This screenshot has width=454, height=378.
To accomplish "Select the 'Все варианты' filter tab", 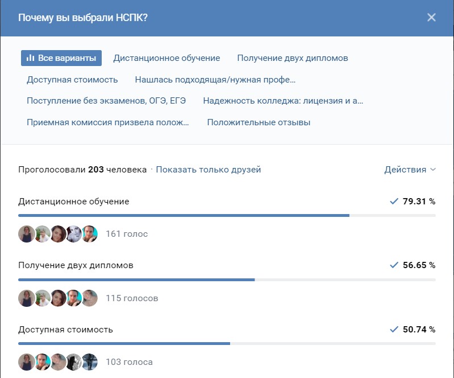I will (61, 58).
